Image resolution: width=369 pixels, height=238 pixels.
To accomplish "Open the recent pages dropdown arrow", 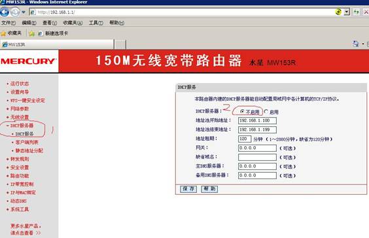I will (x=24, y=12).
